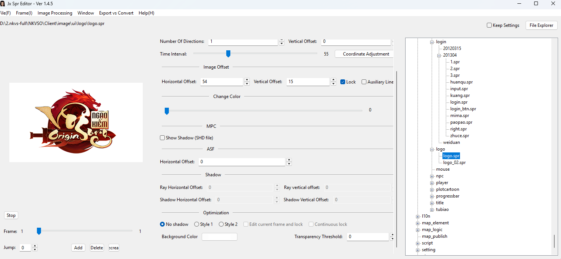The width and height of the screenshot is (561, 259).
Task: Open the Image Processing menu
Action: (55, 13)
